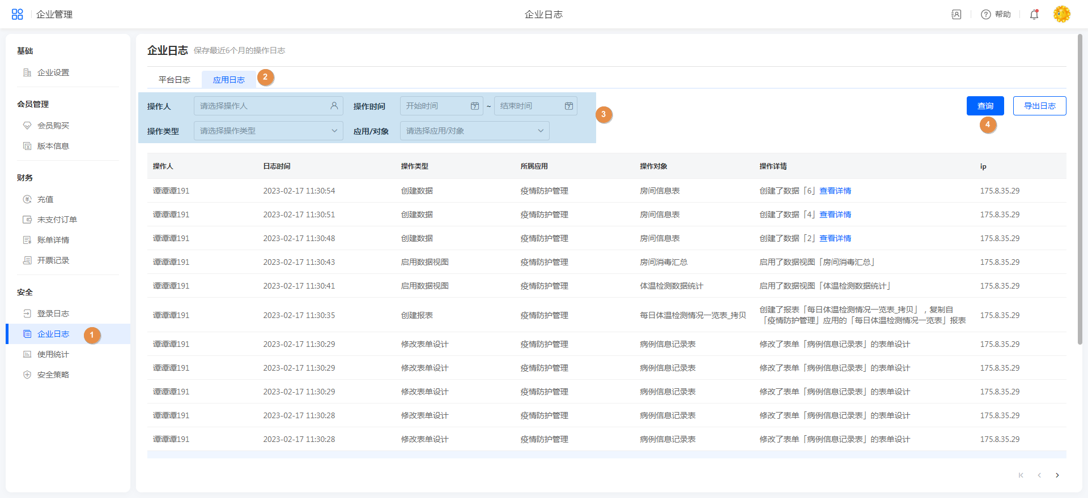The width and height of the screenshot is (1088, 498).
Task: Open 使用统计 in sidebar
Action: [53, 354]
